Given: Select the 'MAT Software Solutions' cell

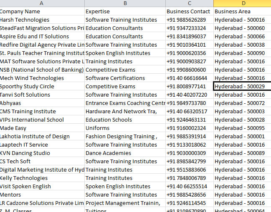Looking at the screenshot, I should click(x=42, y=61).
